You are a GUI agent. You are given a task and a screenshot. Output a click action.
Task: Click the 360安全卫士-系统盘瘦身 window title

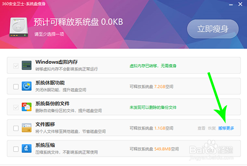[24, 4]
